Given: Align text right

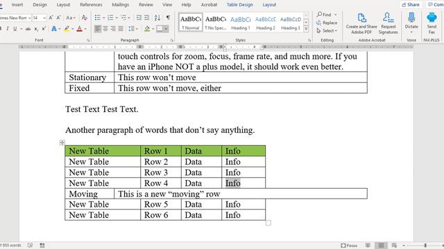Looking at the screenshot, I should coord(113,29).
